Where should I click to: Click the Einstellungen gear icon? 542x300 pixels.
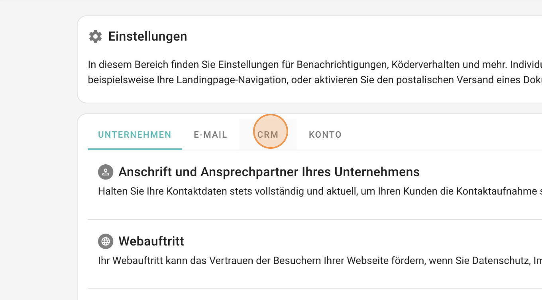click(x=95, y=36)
